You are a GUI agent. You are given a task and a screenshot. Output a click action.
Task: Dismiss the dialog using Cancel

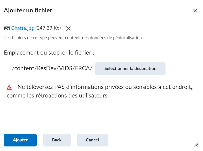(92, 140)
